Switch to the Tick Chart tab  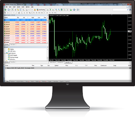13,44
